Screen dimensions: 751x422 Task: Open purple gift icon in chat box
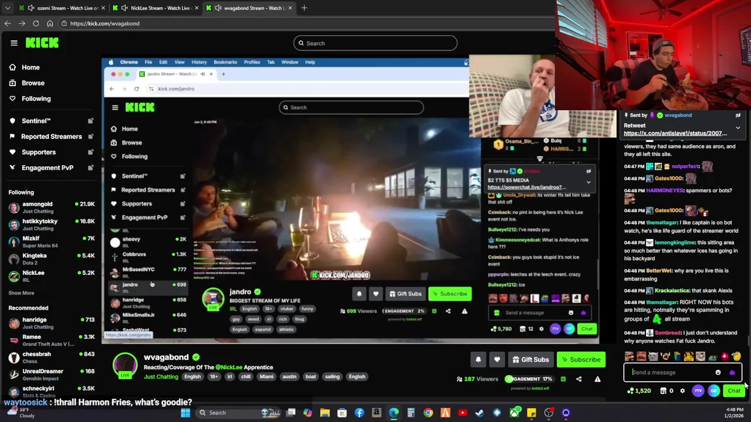tap(732, 373)
